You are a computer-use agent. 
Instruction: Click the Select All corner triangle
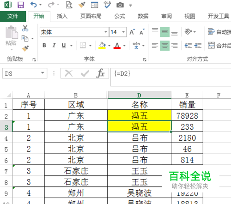tap(9, 95)
